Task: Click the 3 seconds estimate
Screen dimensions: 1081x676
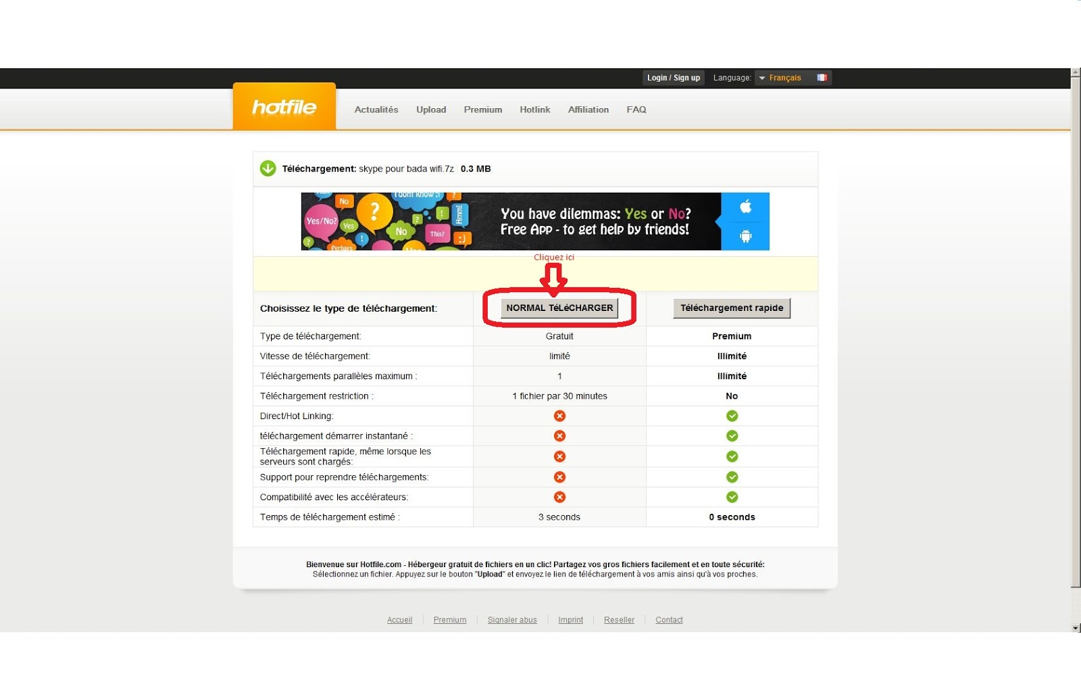Action: pos(559,517)
